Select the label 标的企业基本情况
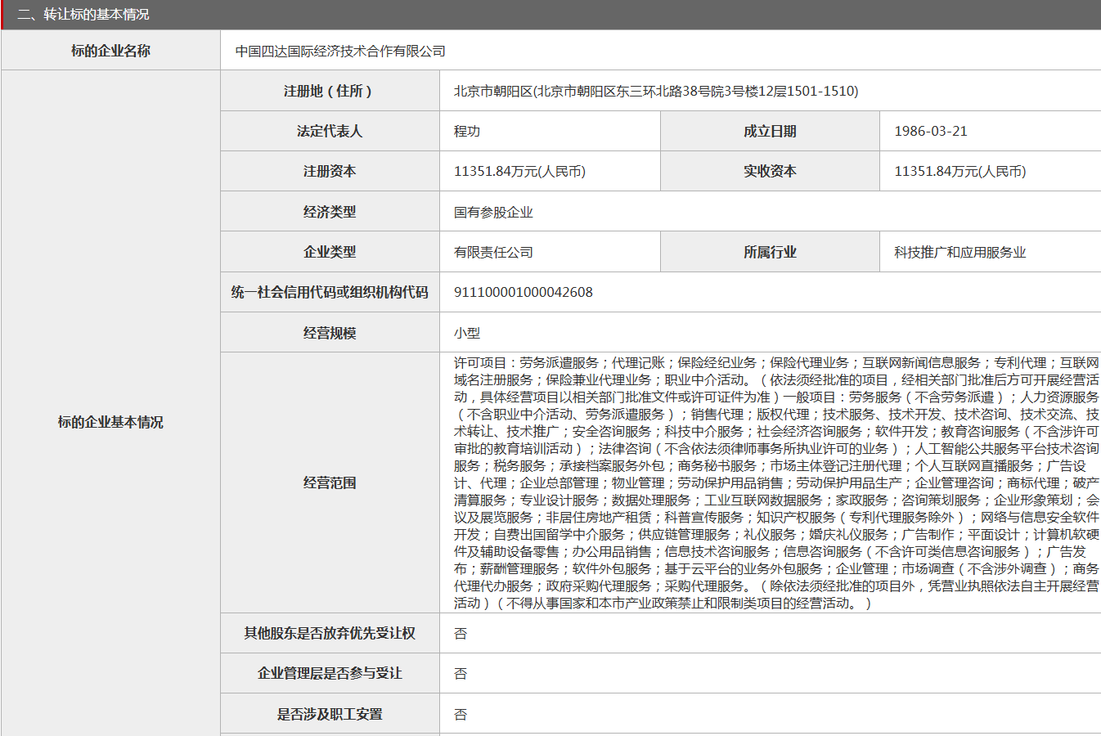This screenshot has width=1101, height=736. point(110,422)
